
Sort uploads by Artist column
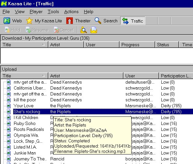click(x=86, y=76)
